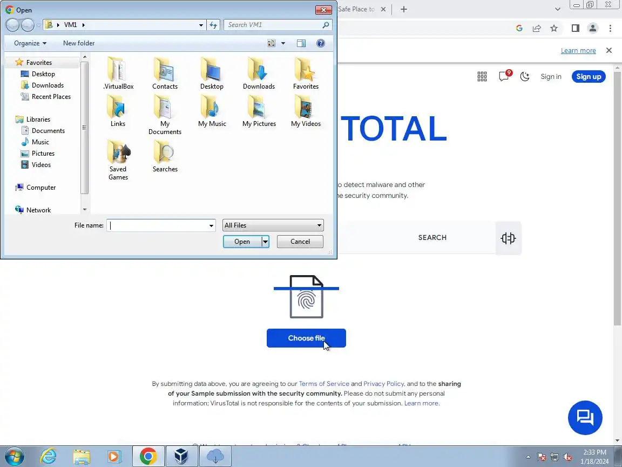
Task: Click the VirusTotal apps grid icon
Action: (482, 77)
